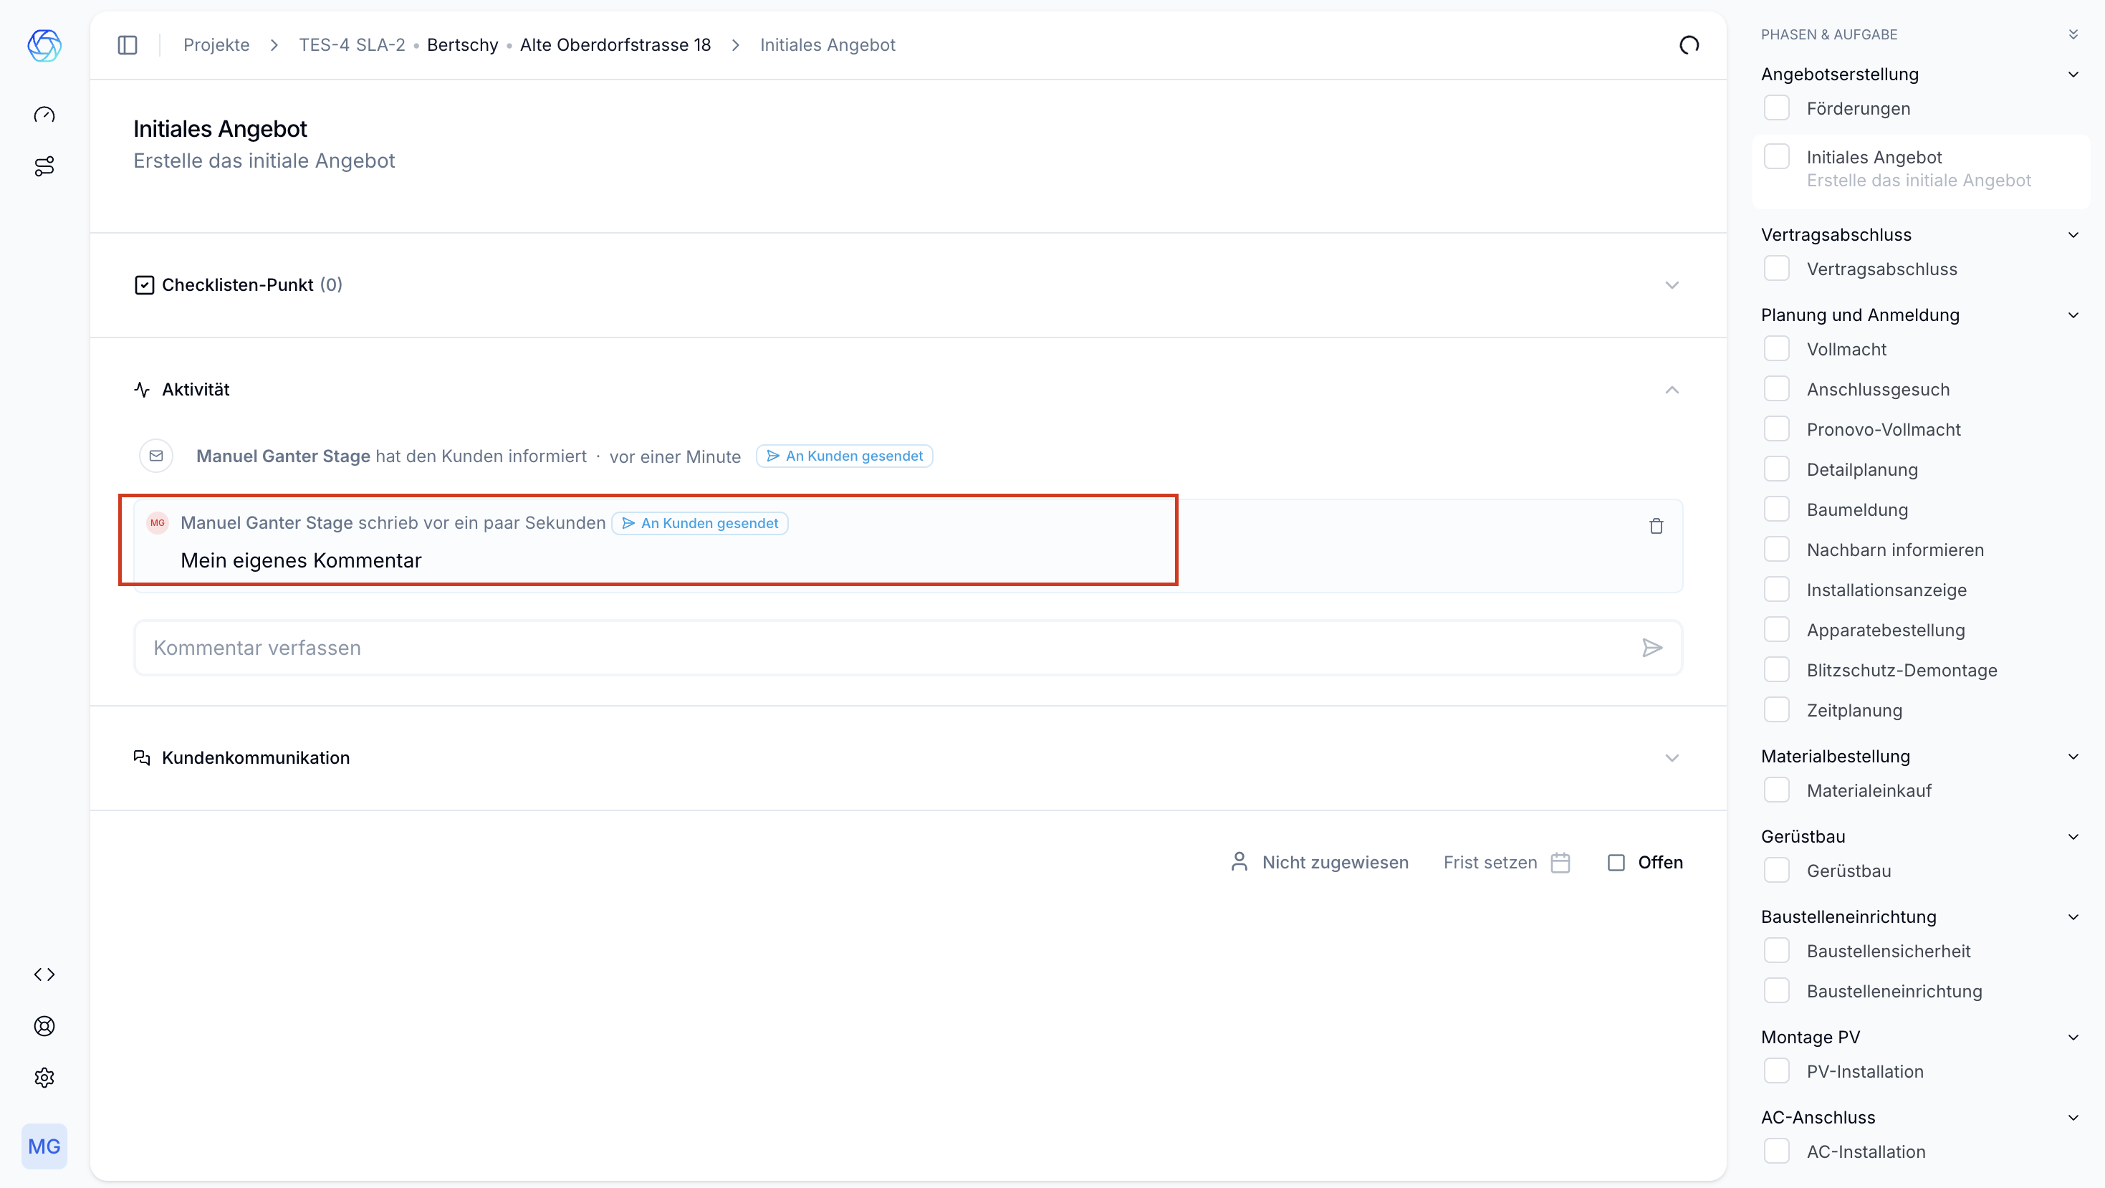Open calendar icon next to Frist setzen
2105x1188 pixels.
tap(1560, 863)
